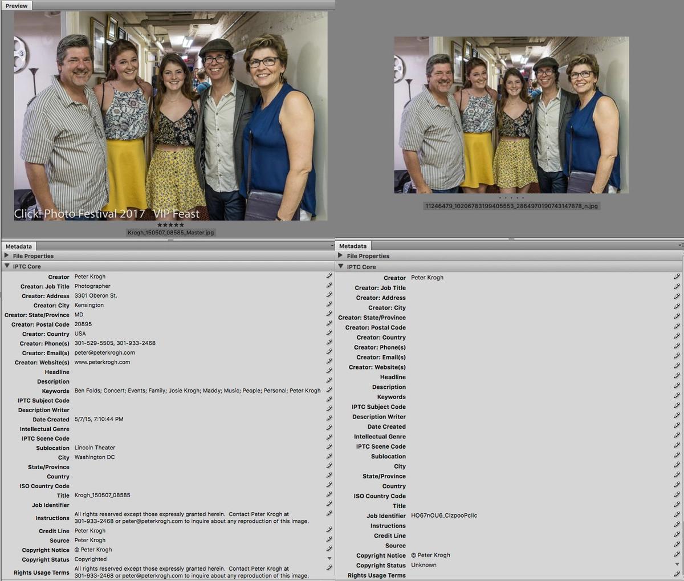Click the Headline pencil icon in the right metadata panel

point(677,377)
